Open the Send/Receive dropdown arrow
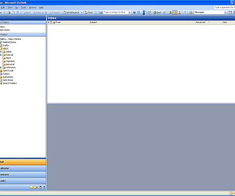This screenshot has height=196, width=235. point(81,13)
